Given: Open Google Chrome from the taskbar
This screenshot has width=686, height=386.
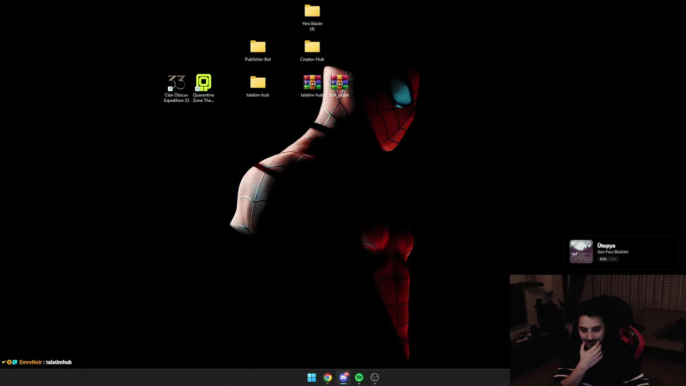Looking at the screenshot, I should pyautogui.click(x=327, y=377).
